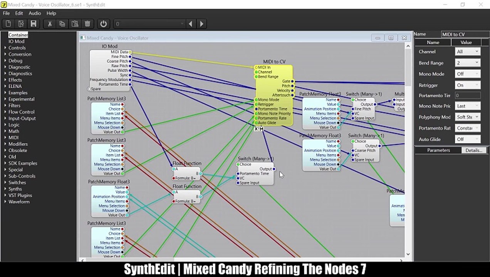Open the Bend Range dropdown

468,63
